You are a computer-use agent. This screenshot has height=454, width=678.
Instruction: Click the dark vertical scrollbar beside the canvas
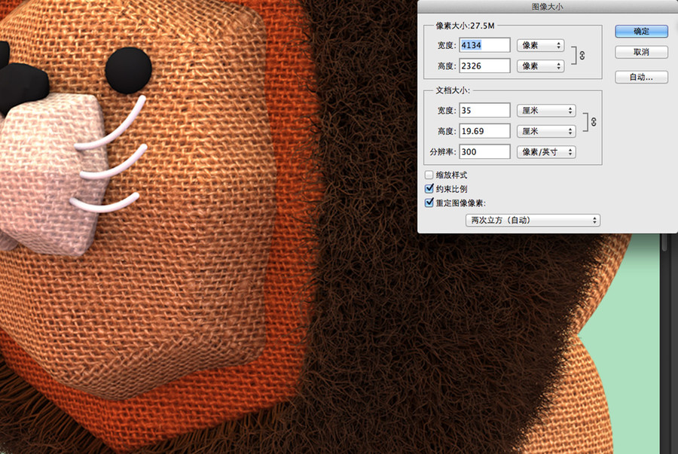tap(665, 343)
